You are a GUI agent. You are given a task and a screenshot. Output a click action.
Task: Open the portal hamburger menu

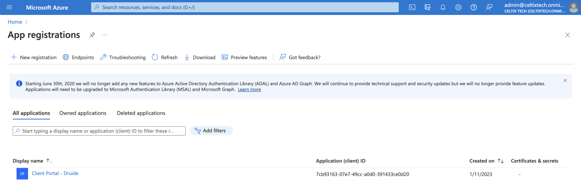click(10, 7)
